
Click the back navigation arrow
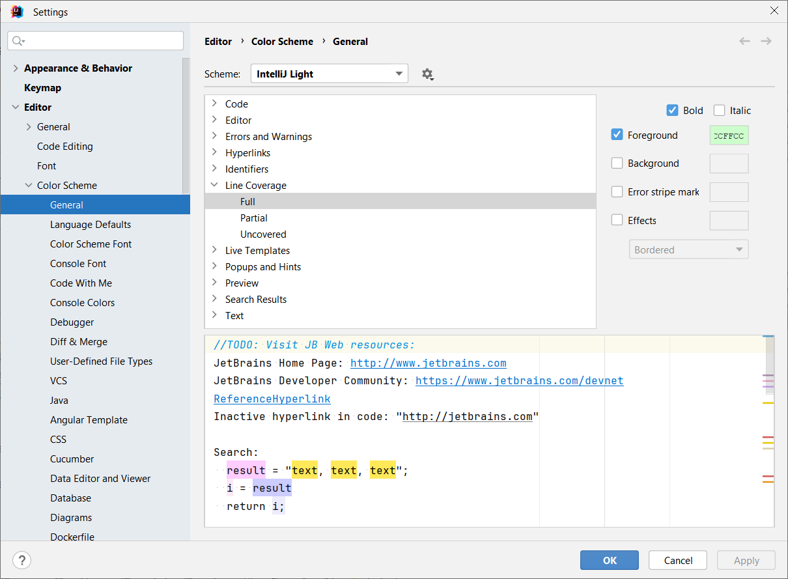click(x=744, y=41)
